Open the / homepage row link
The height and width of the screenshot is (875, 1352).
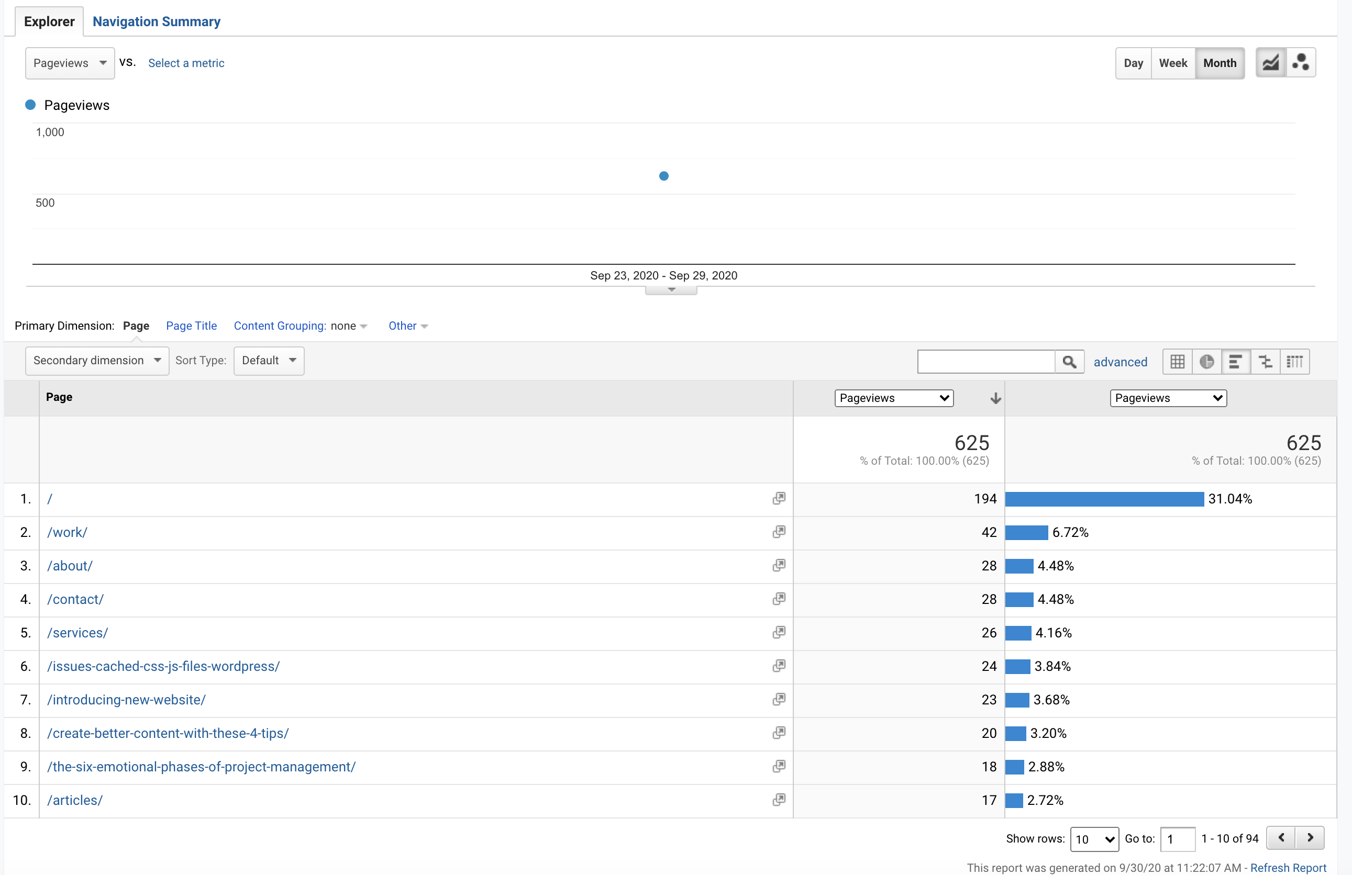pos(50,499)
